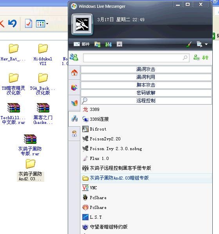This screenshot has height=234, width=219.
Task: Click the Bifrost icon
Action: 85,129
